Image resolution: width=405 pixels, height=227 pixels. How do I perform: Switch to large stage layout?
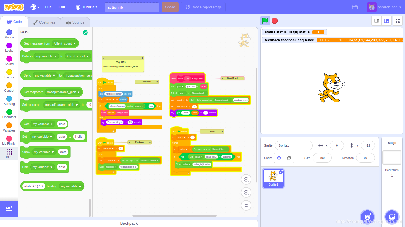point(386,21)
